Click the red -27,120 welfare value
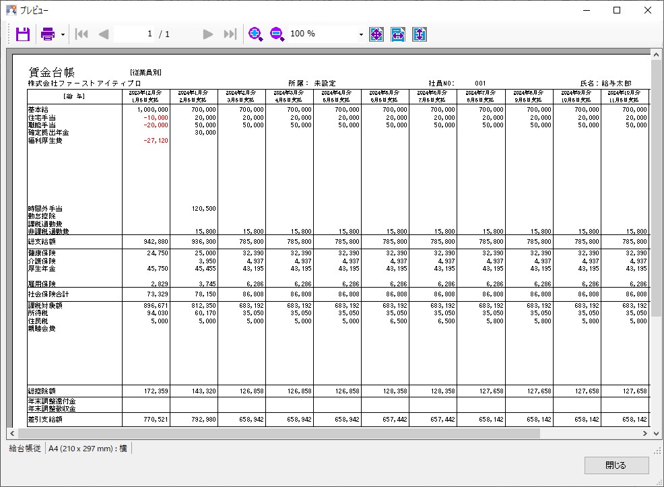 [156, 141]
